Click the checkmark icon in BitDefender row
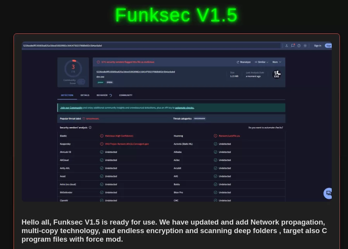The width and height of the screenshot is (348, 249). click(102, 192)
